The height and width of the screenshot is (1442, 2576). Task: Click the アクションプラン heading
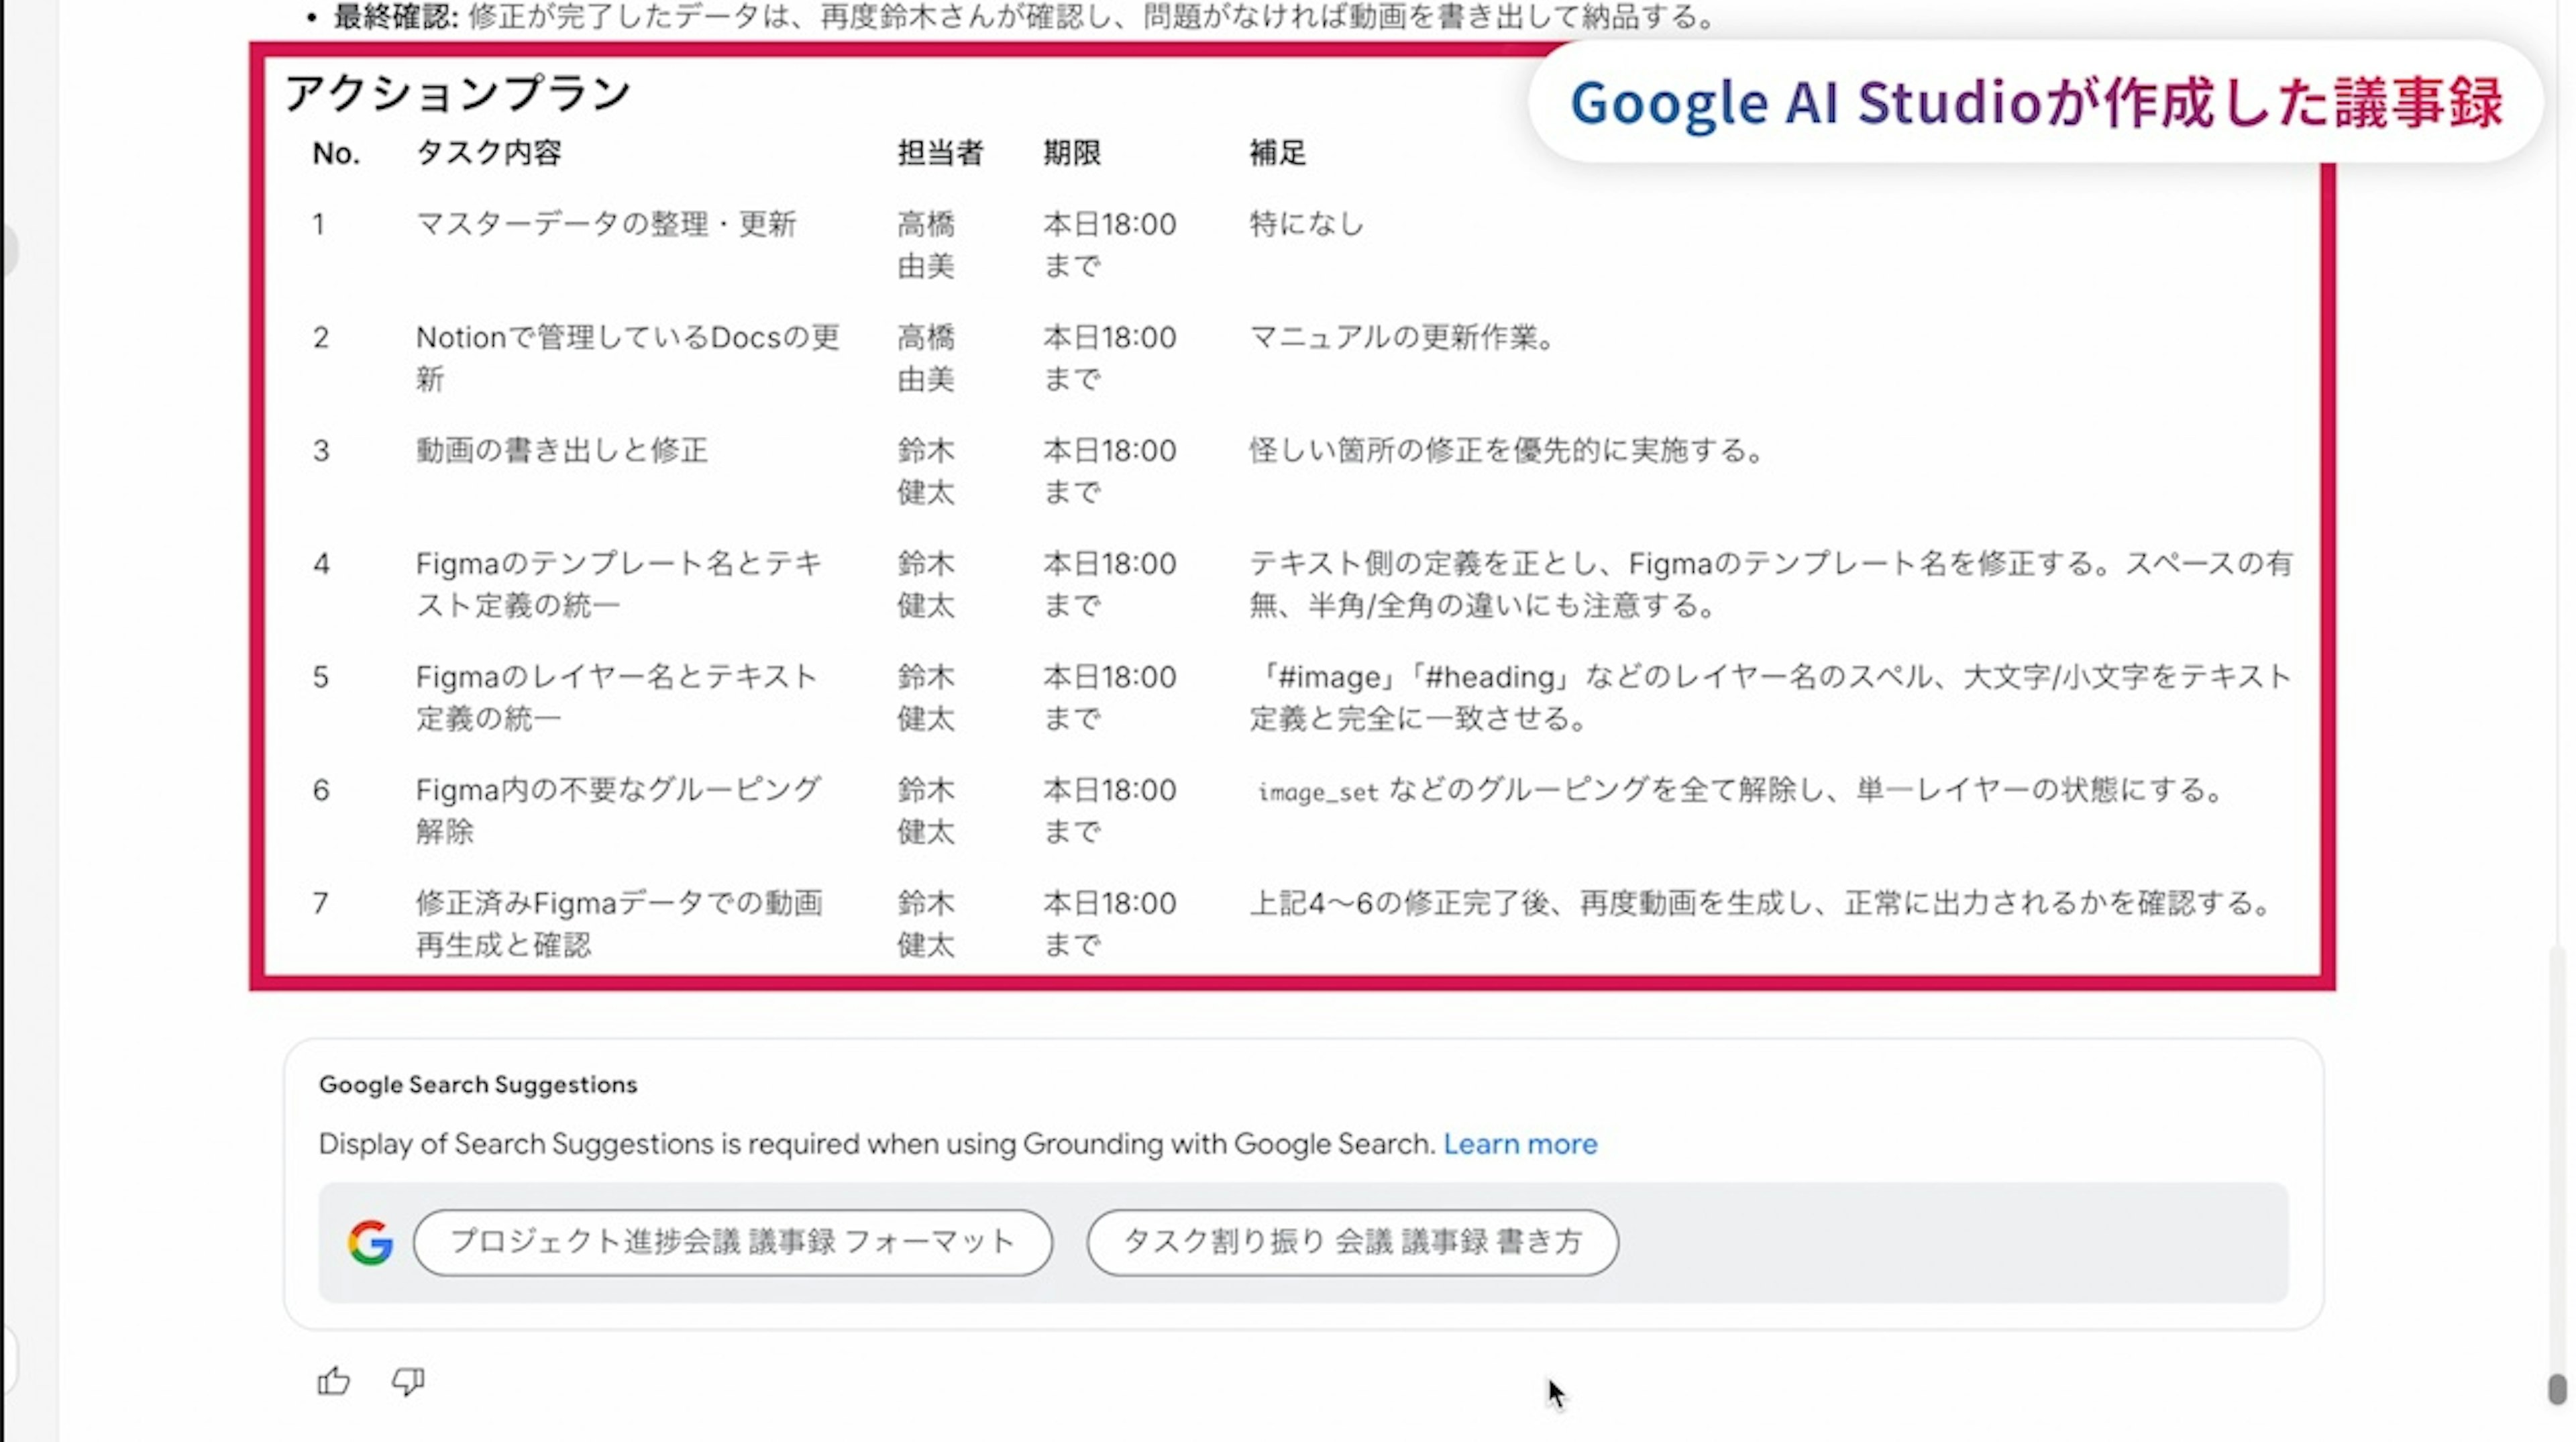pos(458,95)
